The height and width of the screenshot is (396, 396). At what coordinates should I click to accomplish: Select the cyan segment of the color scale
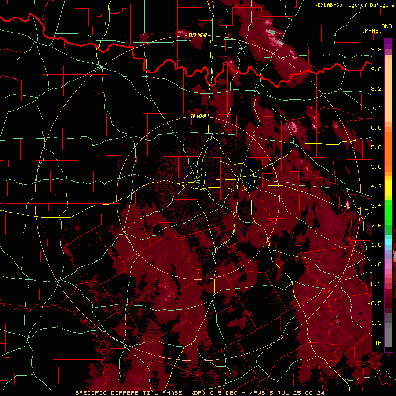point(389,242)
